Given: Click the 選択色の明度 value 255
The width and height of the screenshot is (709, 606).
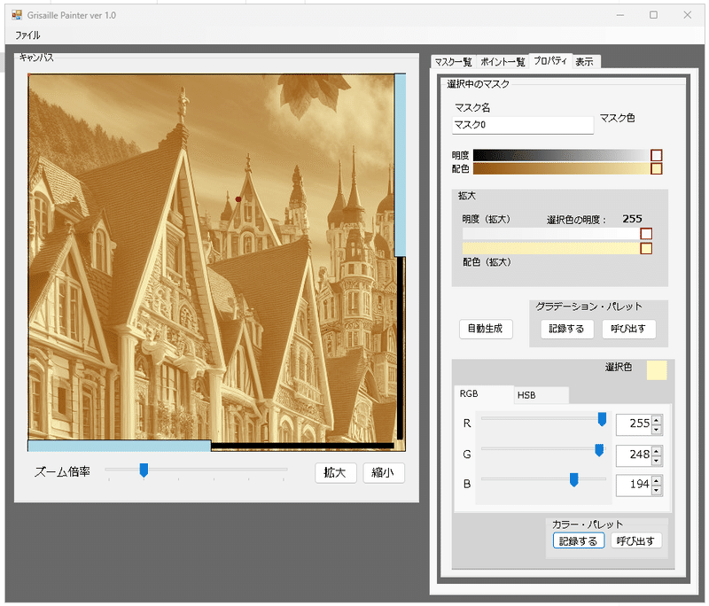Looking at the screenshot, I should [x=632, y=219].
